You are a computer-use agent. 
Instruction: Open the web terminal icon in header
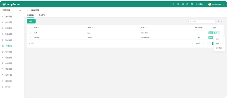point(178,4)
